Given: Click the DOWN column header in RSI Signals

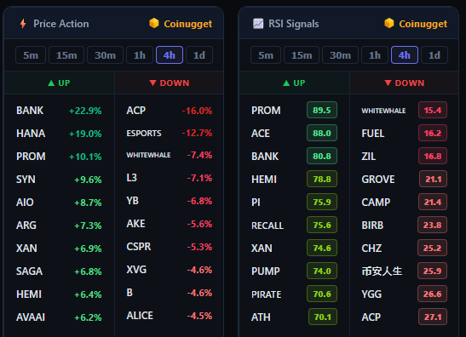Looking at the screenshot, I should pyautogui.click(x=404, y=83).
